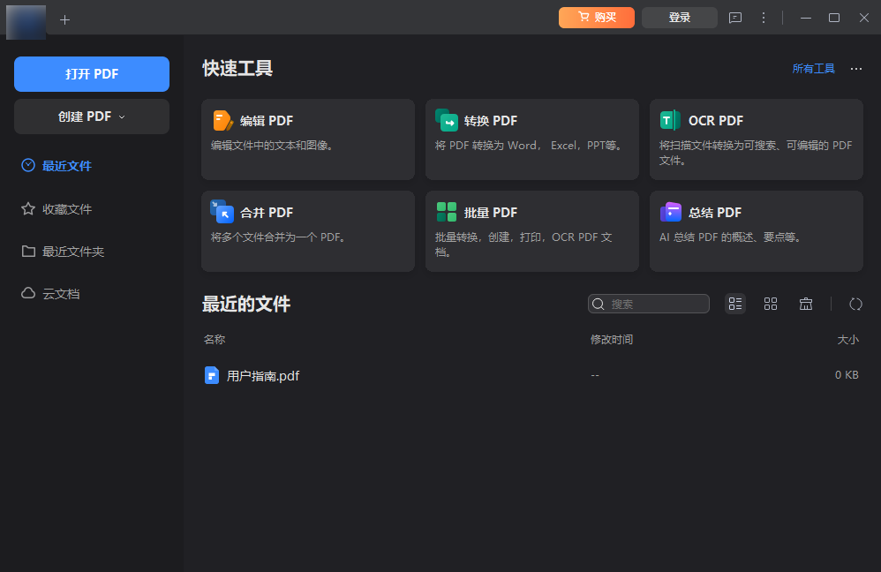Click the magnifier icon in search box

[x=599, y=304]
